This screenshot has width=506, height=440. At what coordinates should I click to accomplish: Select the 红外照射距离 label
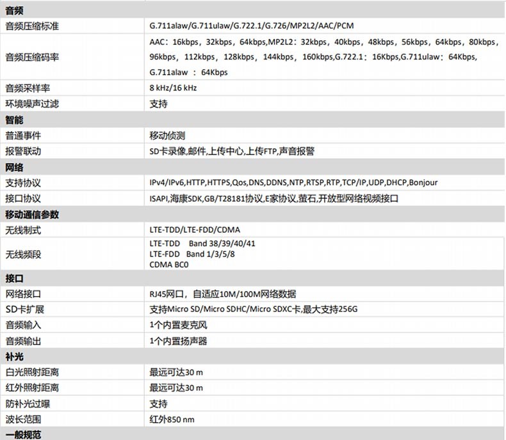tap(32, 388)
